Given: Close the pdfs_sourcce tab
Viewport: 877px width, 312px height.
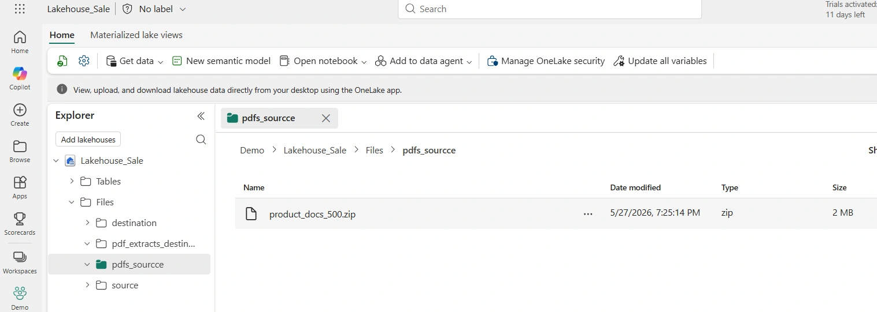Looking at the screenshot, I should pos(326,118).
